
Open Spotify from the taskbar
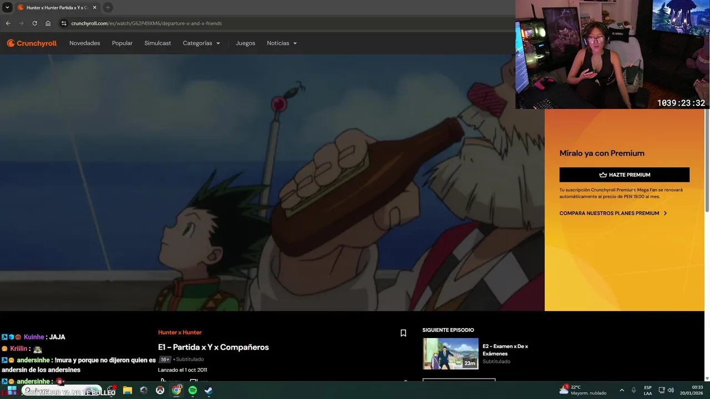192,390
